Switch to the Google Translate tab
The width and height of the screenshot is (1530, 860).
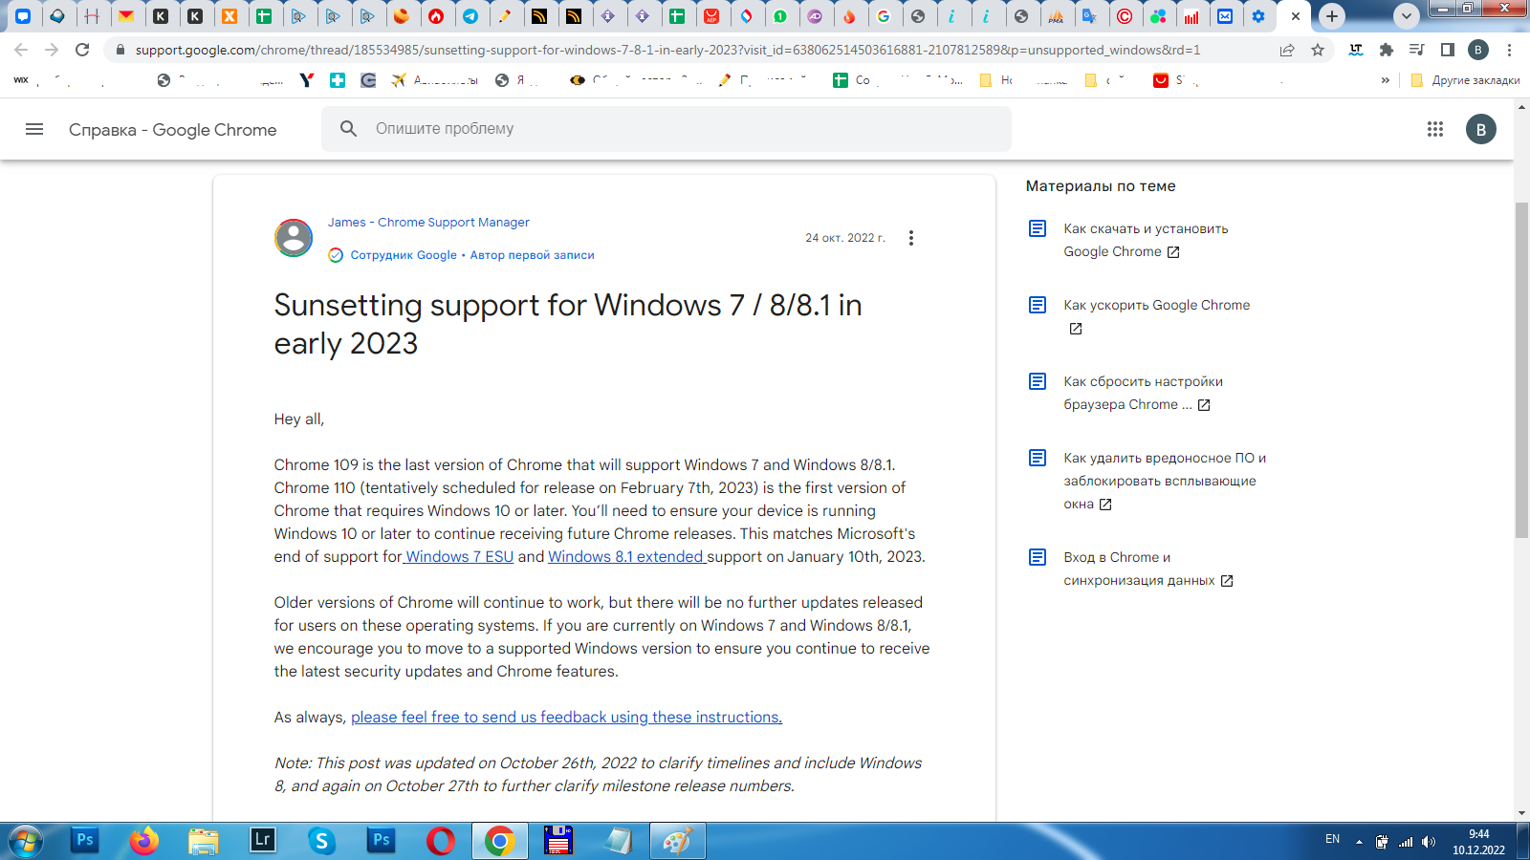click(1088, 16)
